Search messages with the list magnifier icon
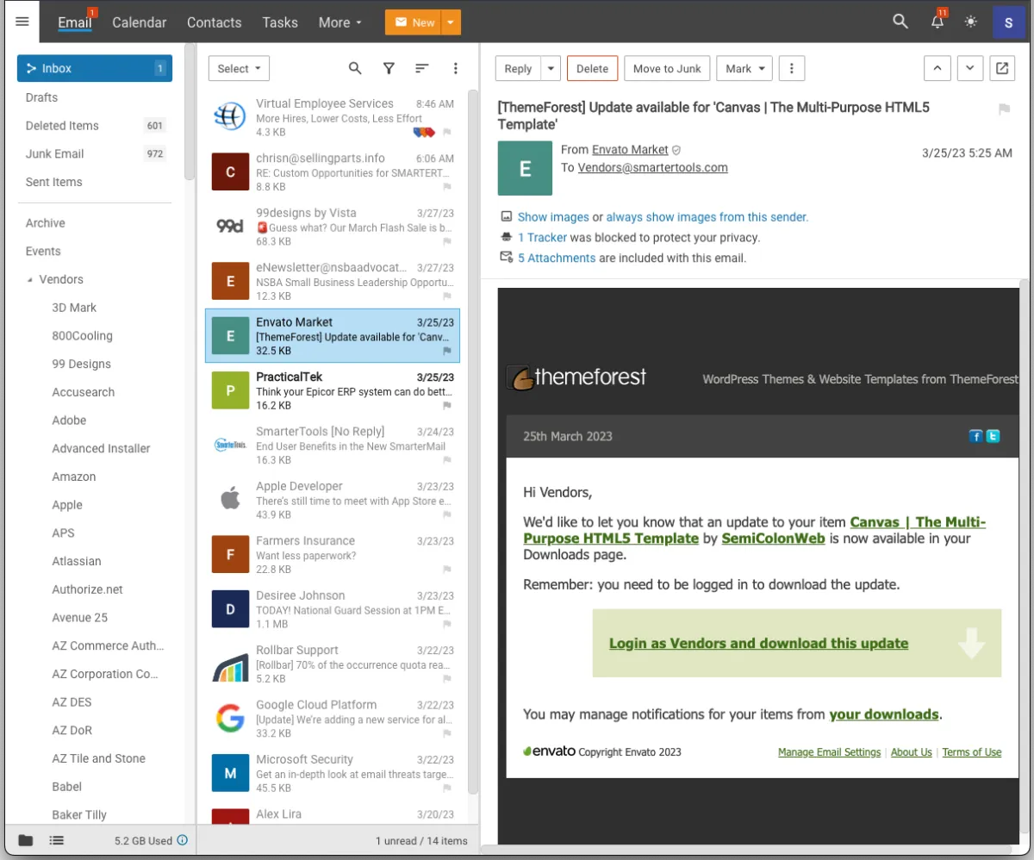This screenshot has width=1034, height=860. [x=355, y=69]
